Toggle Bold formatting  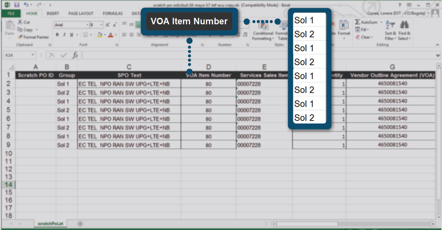57,35
